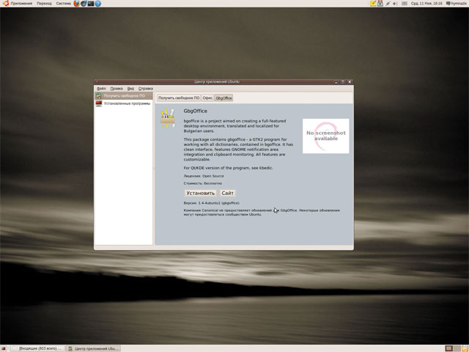Switch to the "[Входящие (803 всего)" taskbar window
The width and height of the screenshot is (469, 352).
tap(37, 348)
